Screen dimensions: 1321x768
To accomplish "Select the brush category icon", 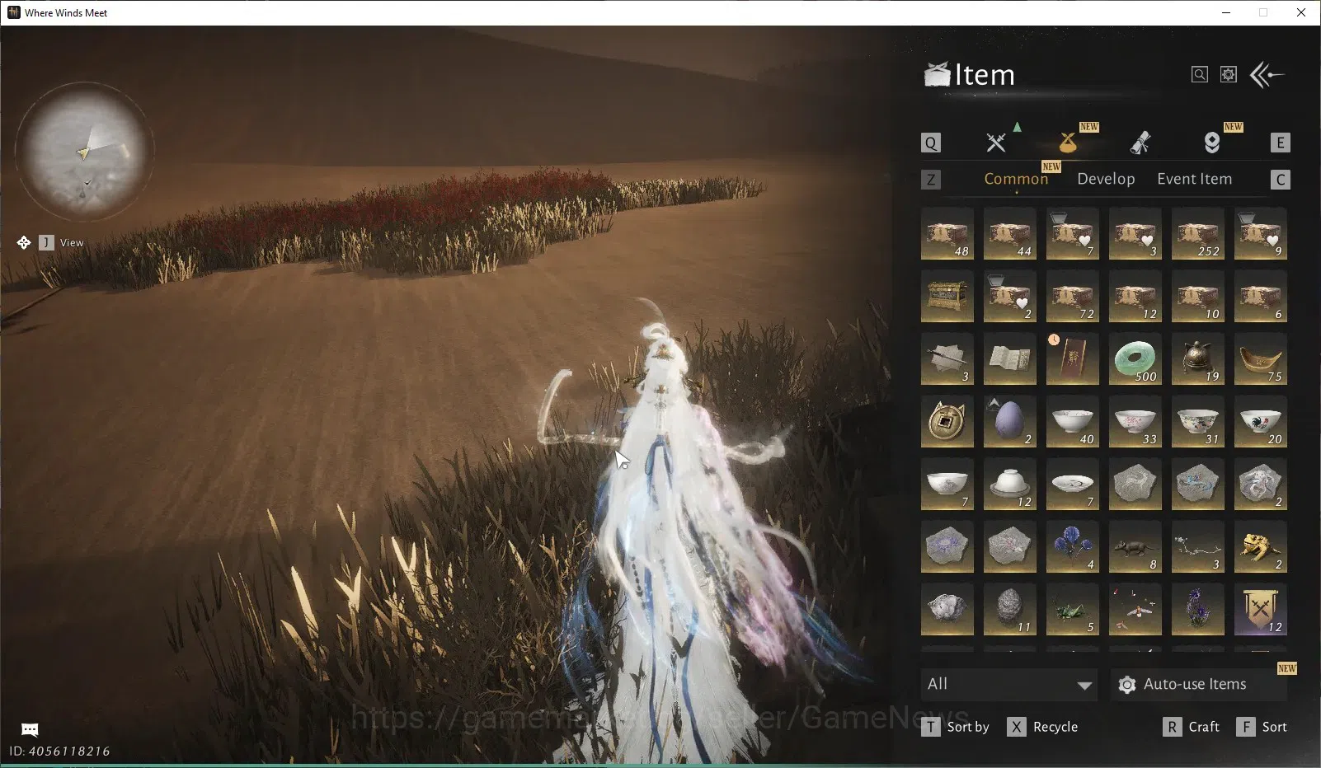I will coord(1140,143).
